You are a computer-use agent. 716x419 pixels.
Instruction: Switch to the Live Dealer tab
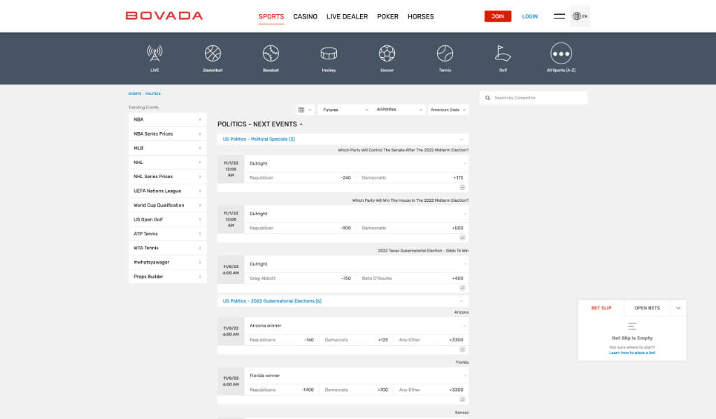(347, 17)
